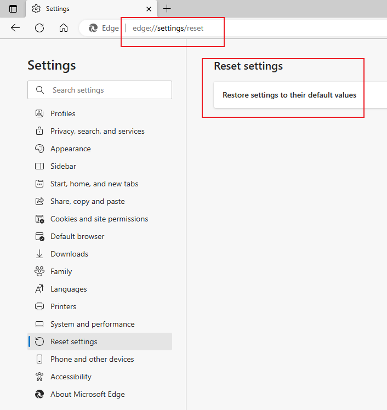Click the Reset settings circular arrow icon

tap(39, 341)
